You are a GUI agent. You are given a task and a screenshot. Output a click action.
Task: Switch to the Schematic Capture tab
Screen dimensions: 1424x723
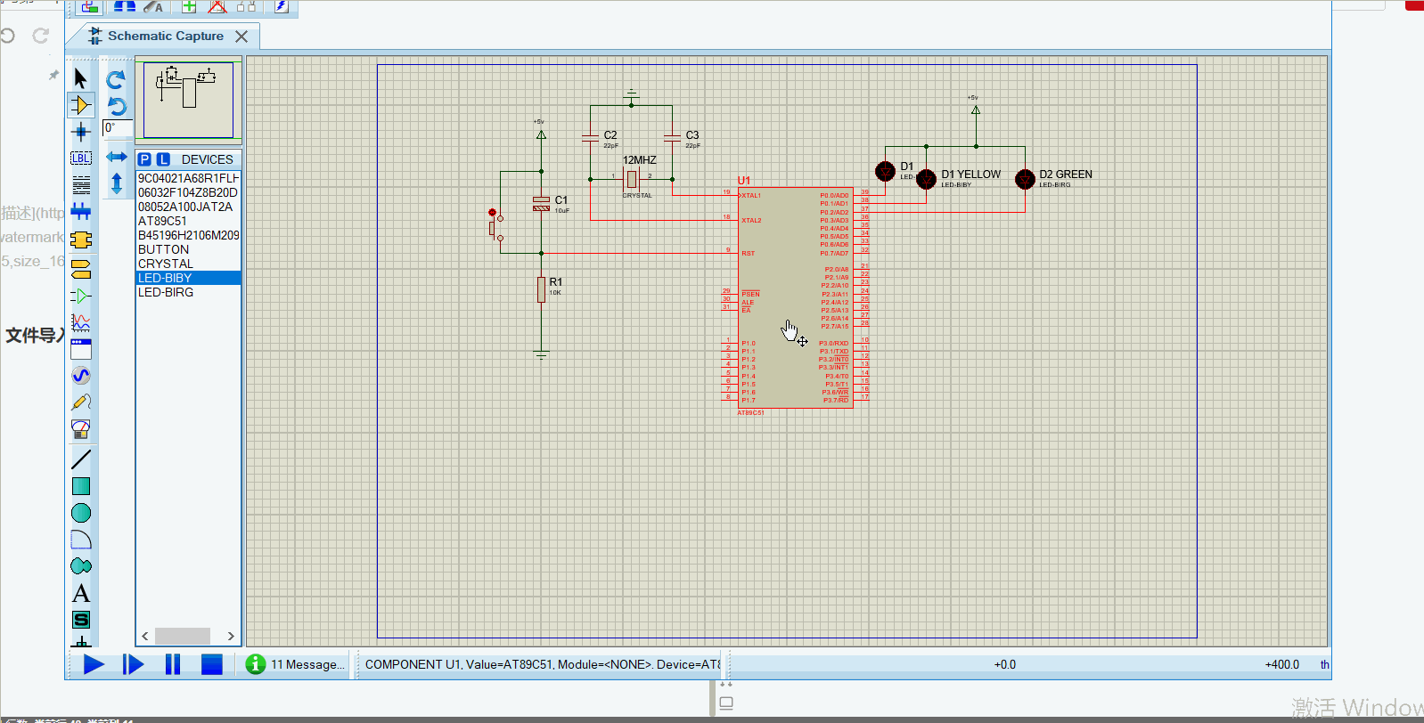coord(165,37)
